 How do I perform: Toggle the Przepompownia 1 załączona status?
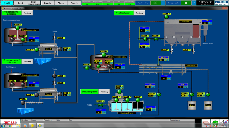(x=11, y=13)
